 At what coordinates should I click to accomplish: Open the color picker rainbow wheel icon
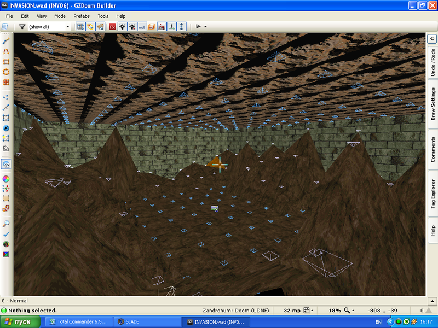click(x=6, y=179)
